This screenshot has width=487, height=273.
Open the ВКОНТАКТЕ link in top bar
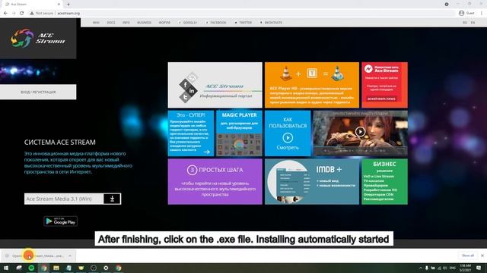pos(272,23)
